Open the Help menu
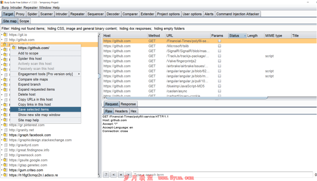Image resolution: width=317 pixels, height=181 pixels. click(56, 8)
